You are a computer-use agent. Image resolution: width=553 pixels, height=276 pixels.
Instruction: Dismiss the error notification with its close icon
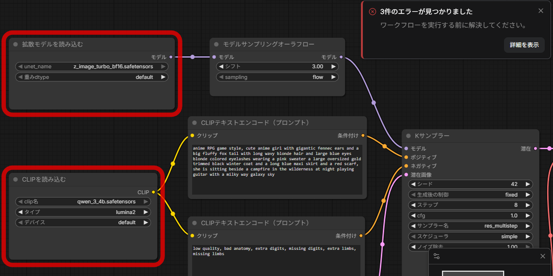point(541,11)
